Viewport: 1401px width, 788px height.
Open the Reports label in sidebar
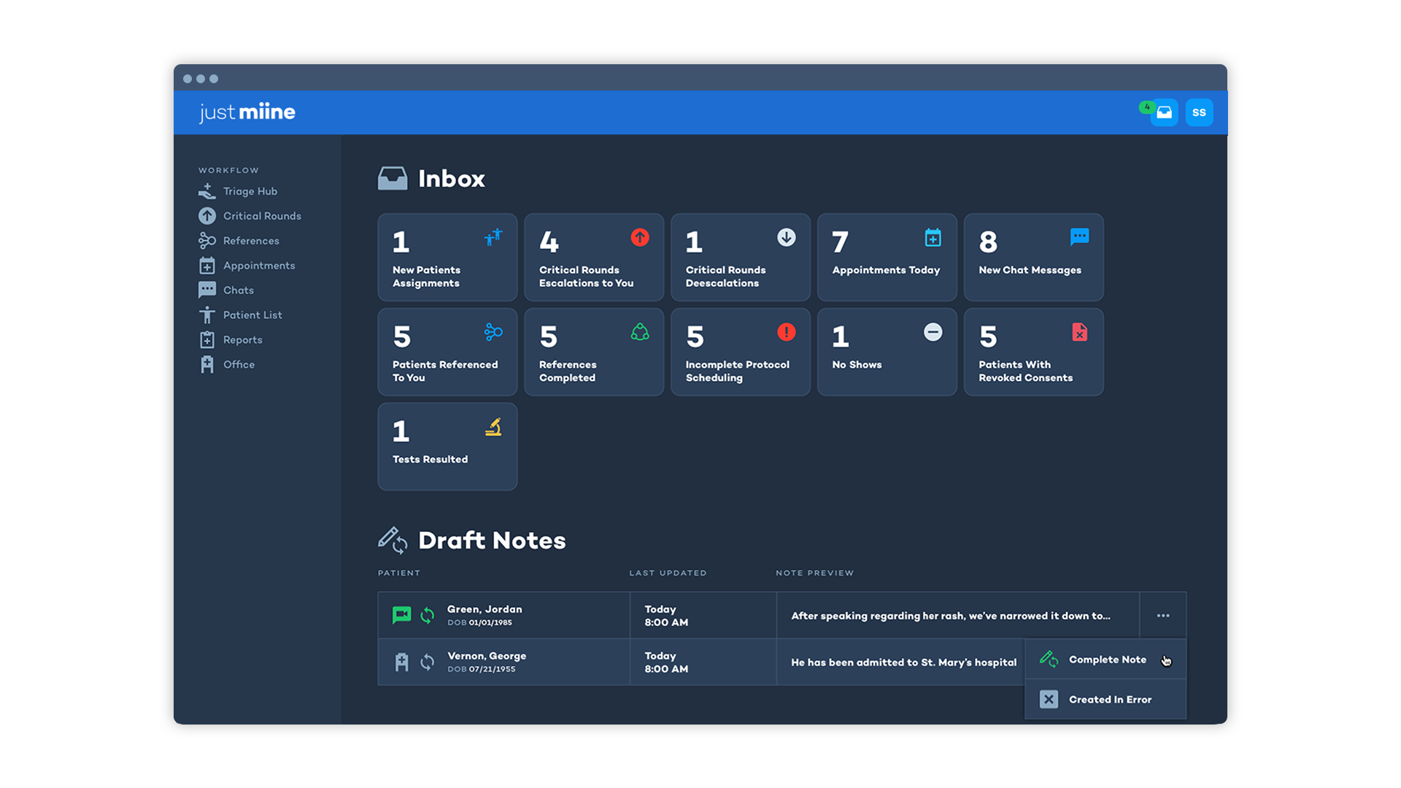(243, 340)
